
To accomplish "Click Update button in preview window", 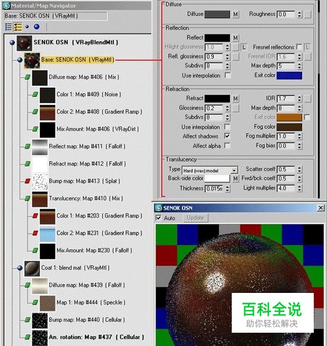I will point(195,218).
